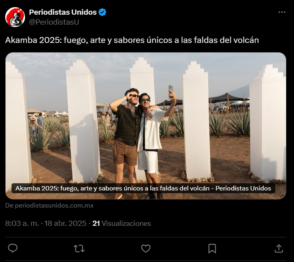Open the Akamba 2025 article image card

pos(146,126)
